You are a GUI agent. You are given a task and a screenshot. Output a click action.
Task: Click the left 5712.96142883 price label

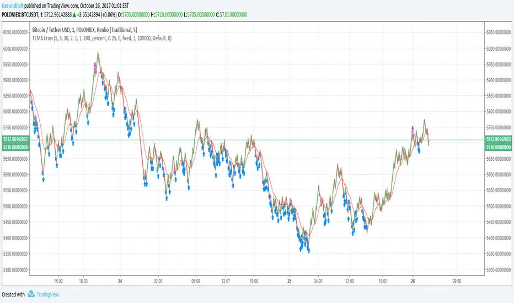[x=15, y=138]
